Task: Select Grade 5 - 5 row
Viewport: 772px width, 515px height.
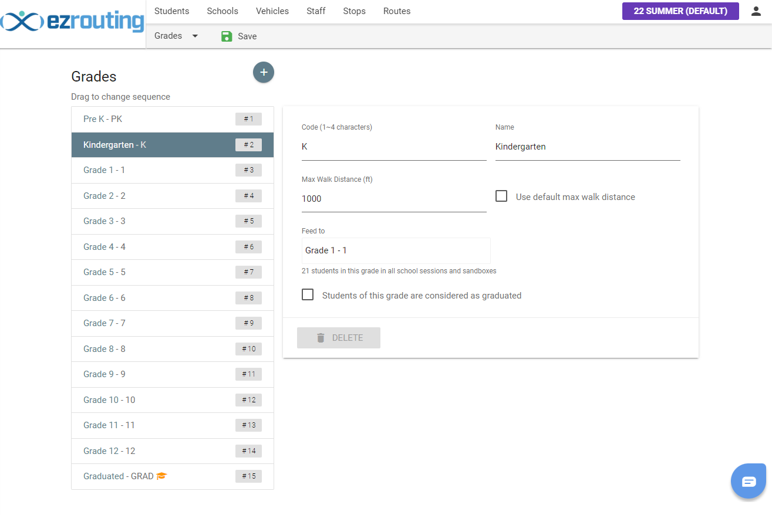Action: [173, 272]
